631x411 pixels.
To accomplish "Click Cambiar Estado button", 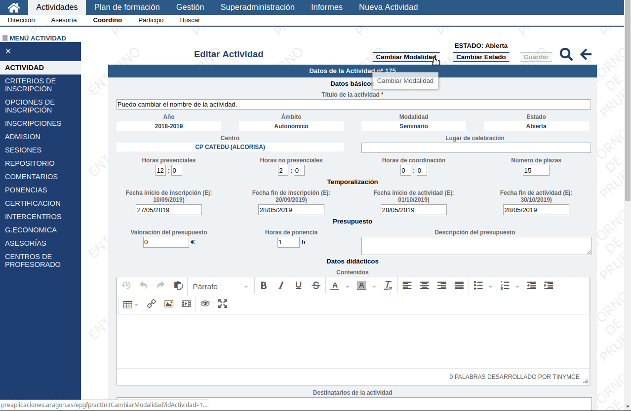I will pos(481,57).
